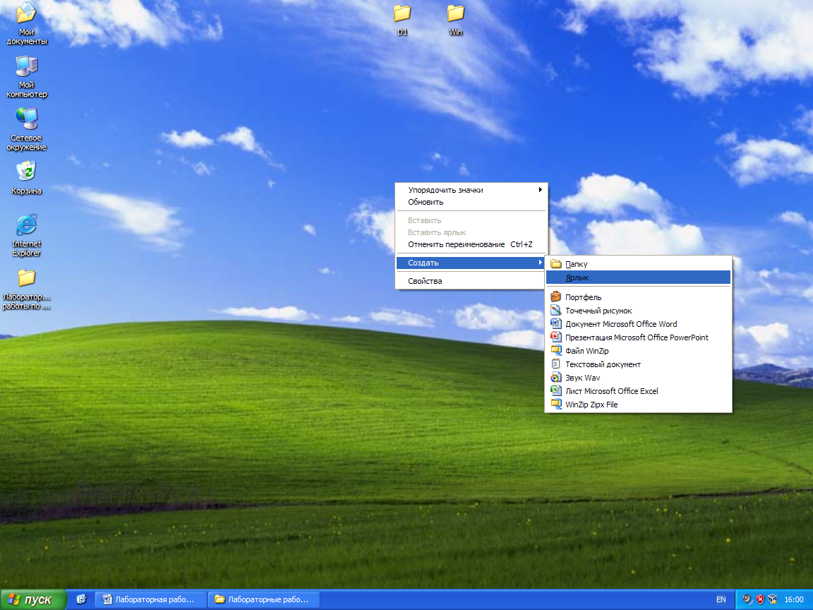Select the Лабораторные работы folder on desktop
Screen dimensions: 813x610
coord(26,289)
